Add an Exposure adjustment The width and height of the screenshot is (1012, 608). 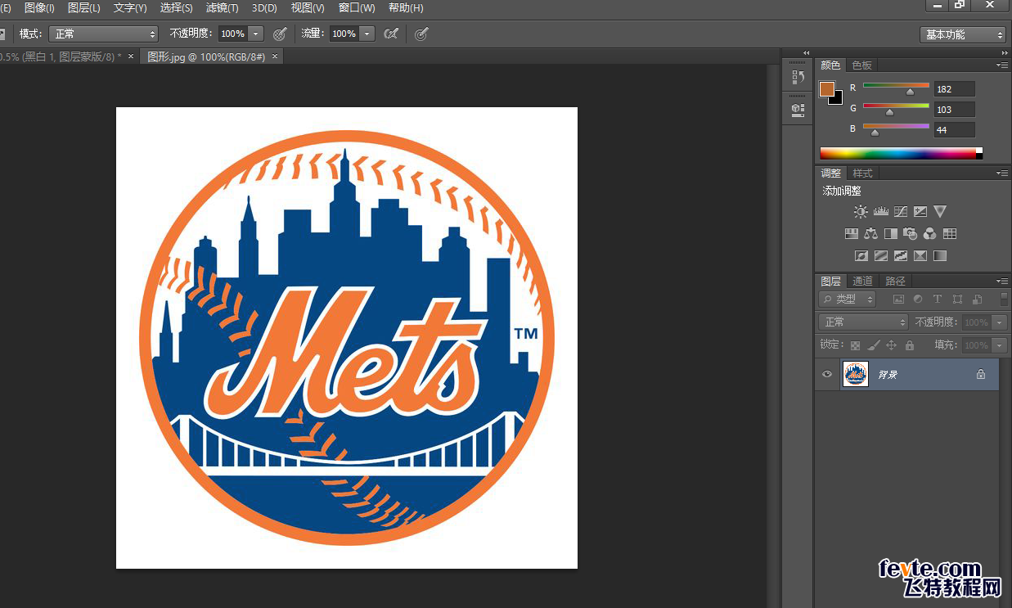pyautogui.click(x=920, y=211)
